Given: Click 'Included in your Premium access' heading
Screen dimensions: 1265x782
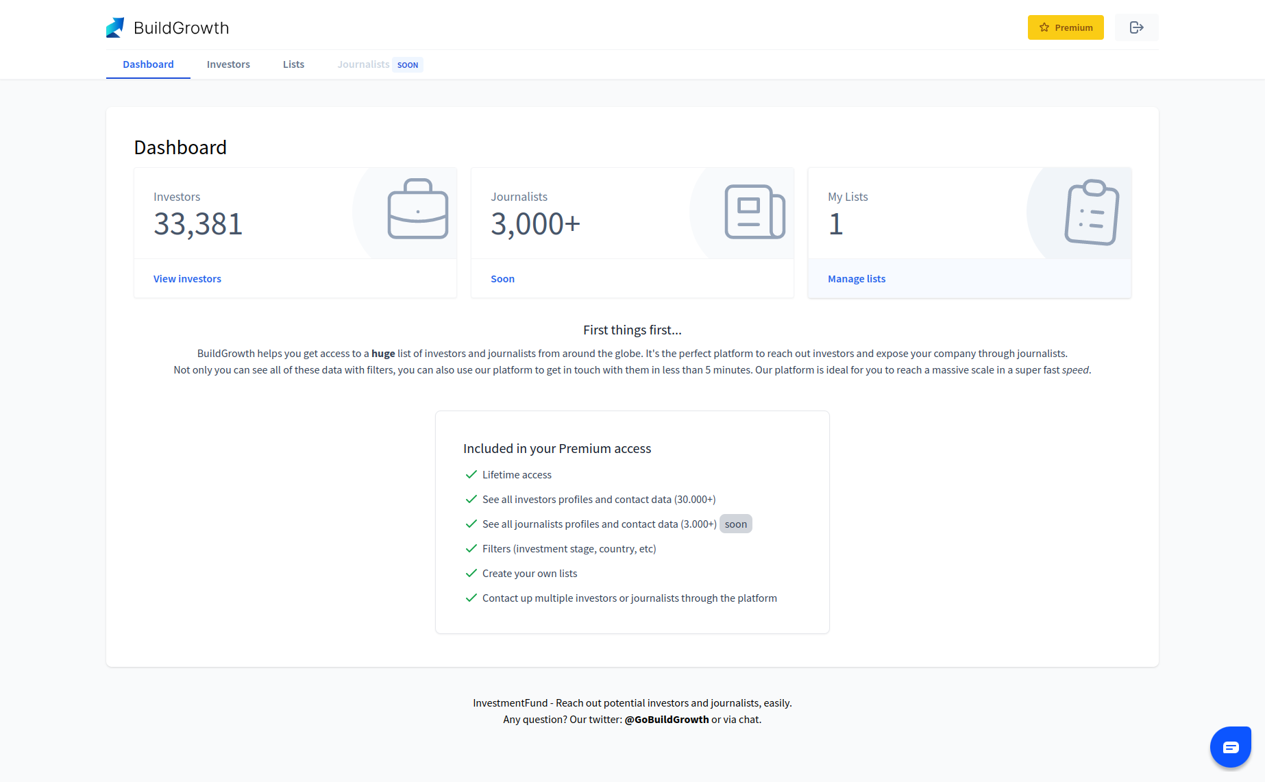Looking at the screenshot, I should (557, 449).
